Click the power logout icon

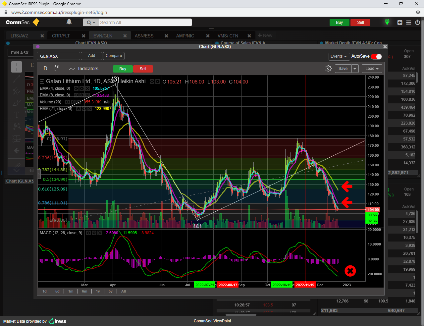click(x=417, y=23)
